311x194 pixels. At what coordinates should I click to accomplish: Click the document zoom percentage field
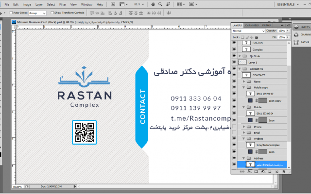(x=17, y=186)
